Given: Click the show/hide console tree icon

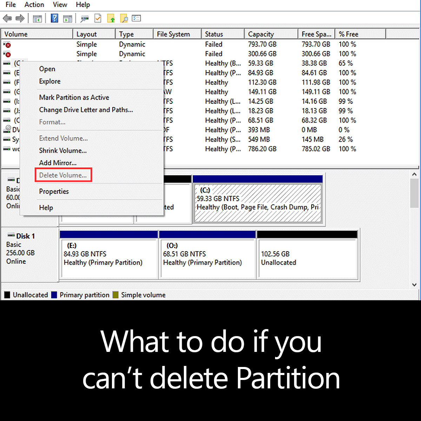Looking at the screenshot, I should pyautogui.click(x=37, y=19).
